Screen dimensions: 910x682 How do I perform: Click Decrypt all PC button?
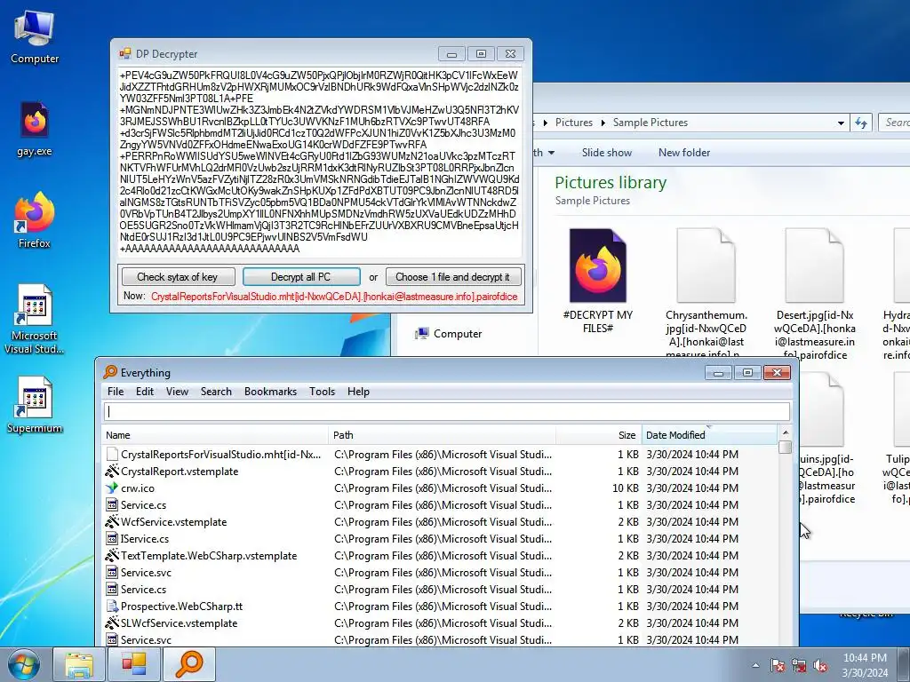tap(301, 277)
